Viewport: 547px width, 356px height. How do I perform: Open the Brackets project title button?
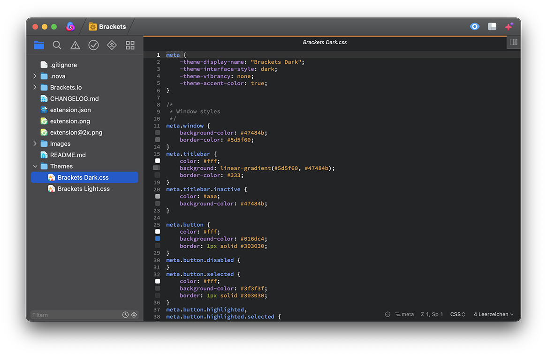point(107,26)
